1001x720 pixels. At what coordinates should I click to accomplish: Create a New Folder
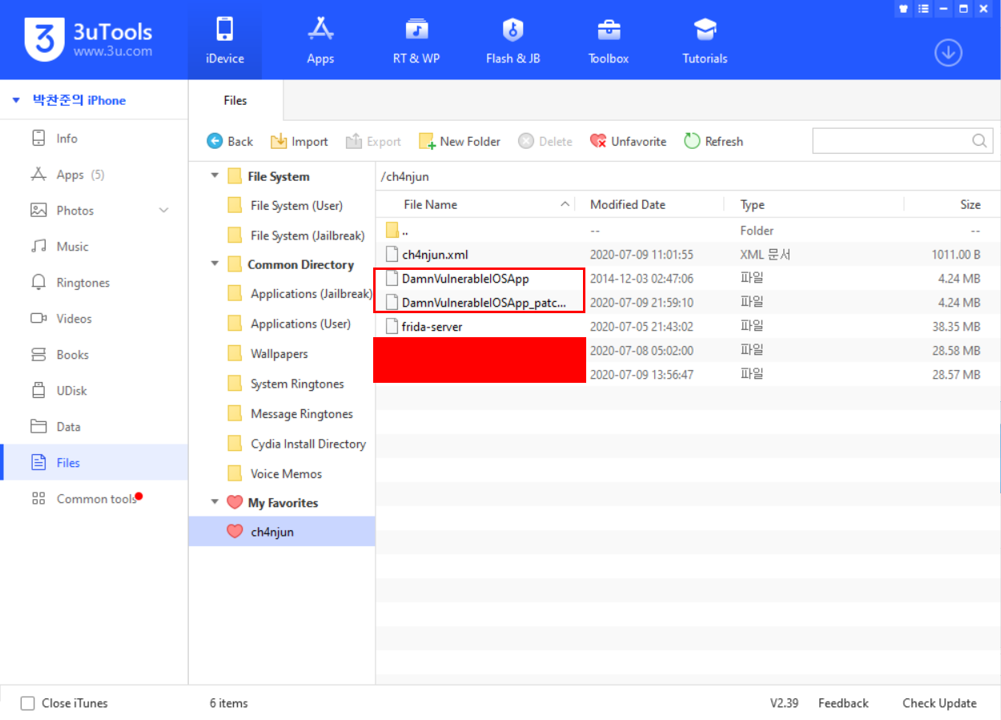click(460, 141)
